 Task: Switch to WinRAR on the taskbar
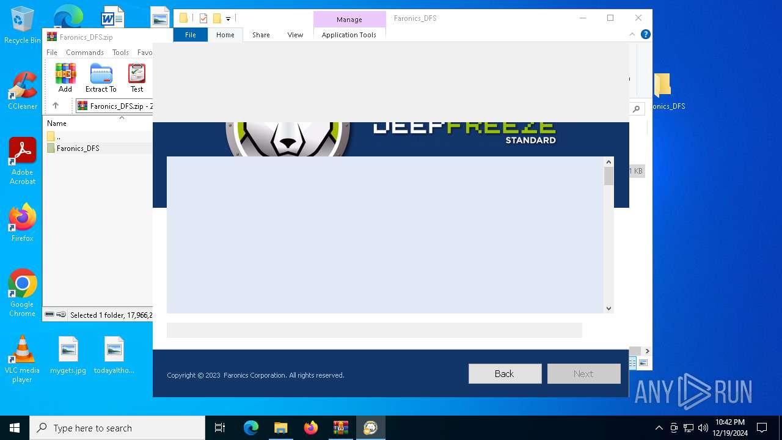340,428
